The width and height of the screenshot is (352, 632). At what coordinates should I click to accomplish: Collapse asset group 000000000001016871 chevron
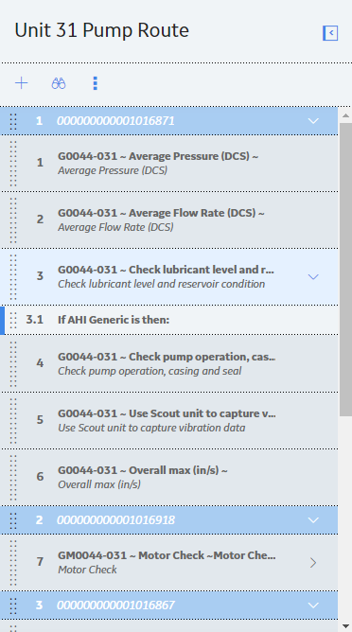click(313, 121)
